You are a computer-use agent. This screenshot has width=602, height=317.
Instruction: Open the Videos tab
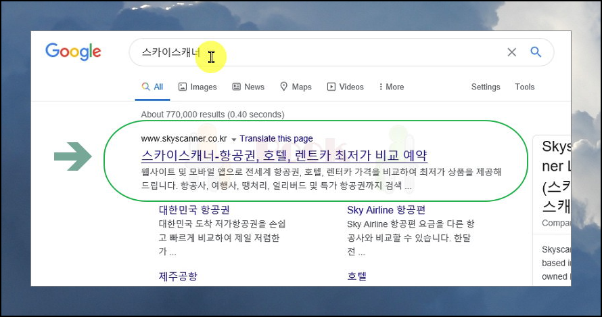tap(345, 87)
